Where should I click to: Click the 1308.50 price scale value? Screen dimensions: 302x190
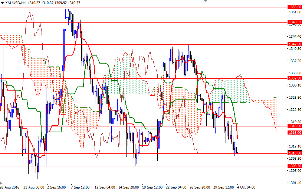[295, 159]
